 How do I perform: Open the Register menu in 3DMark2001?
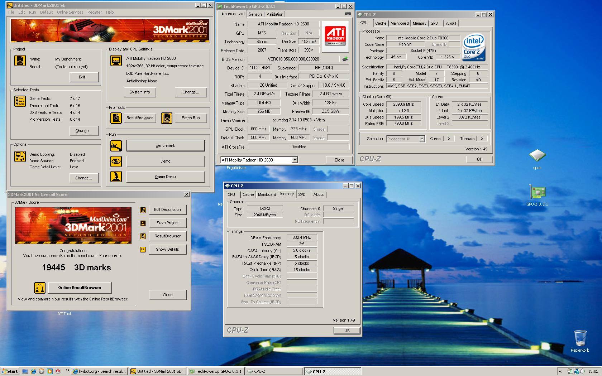[x=95, y=12]
